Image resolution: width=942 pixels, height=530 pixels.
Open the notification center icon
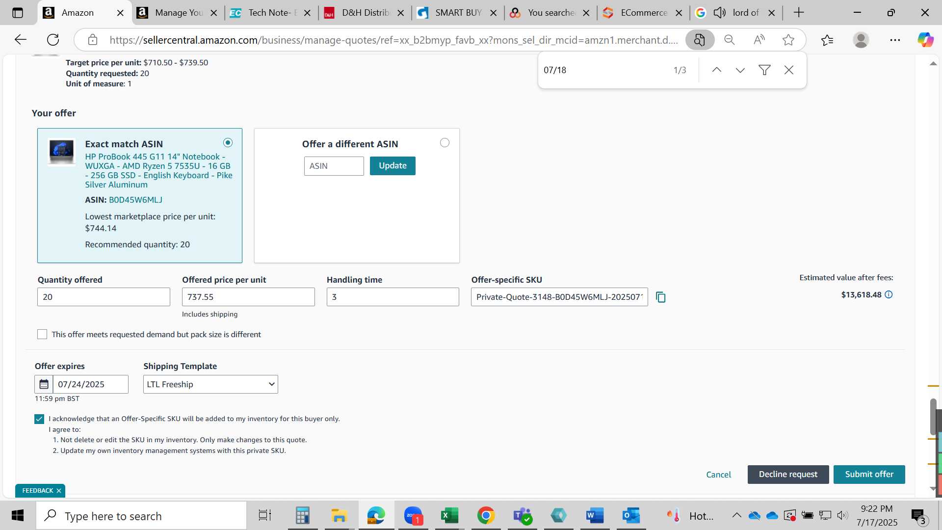(918, 516)
